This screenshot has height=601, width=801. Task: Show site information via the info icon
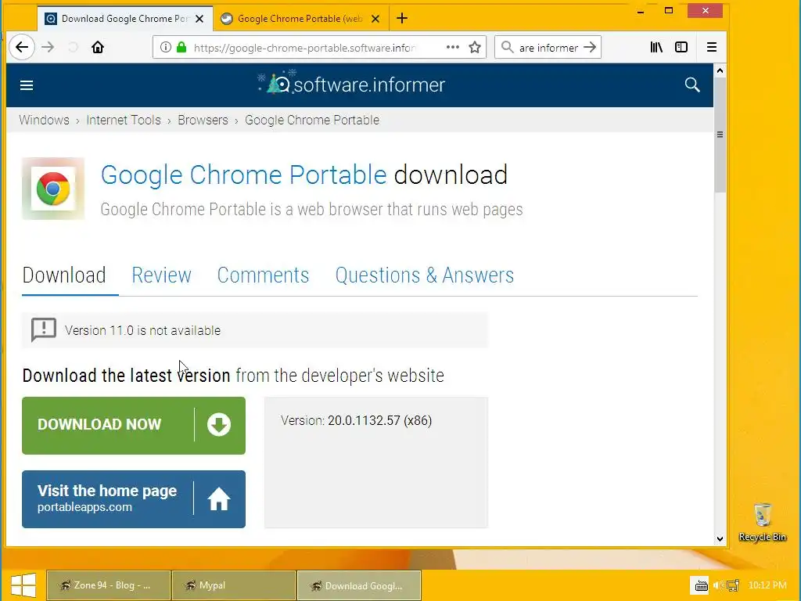click(166, 48)
